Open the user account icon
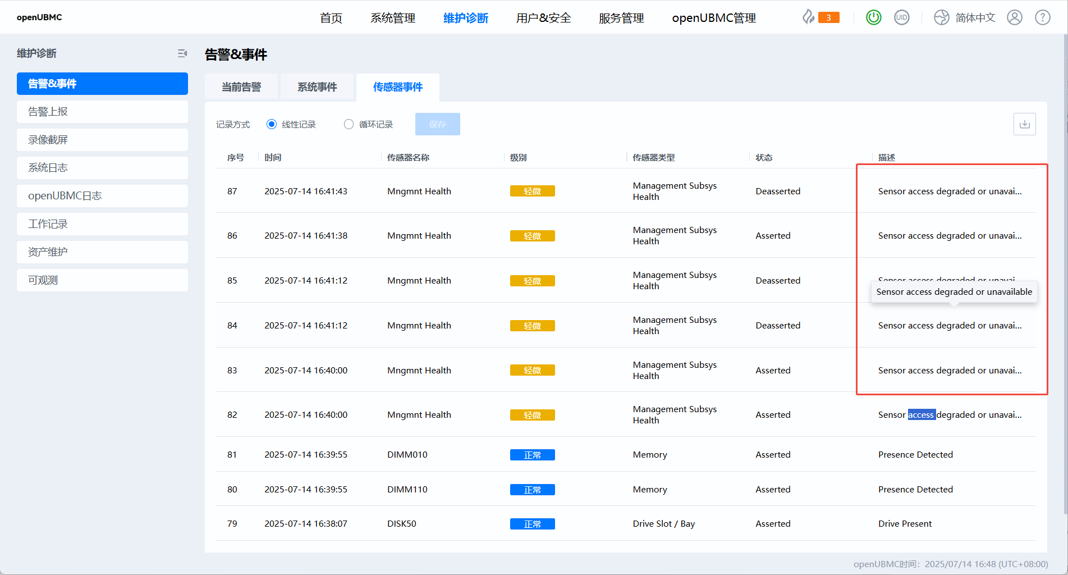Viewport: 1068px width, 575px height. 1014,17
